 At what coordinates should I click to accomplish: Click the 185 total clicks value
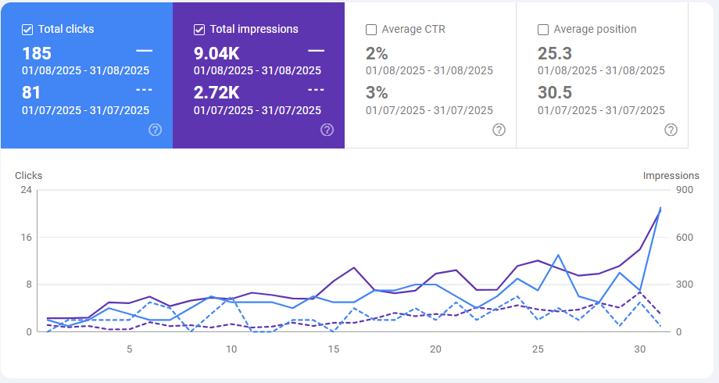coord(37,53)
